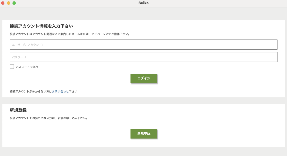287x156 pixels.
Task: Focus the パスワード input field
Action: coord(143,57)
